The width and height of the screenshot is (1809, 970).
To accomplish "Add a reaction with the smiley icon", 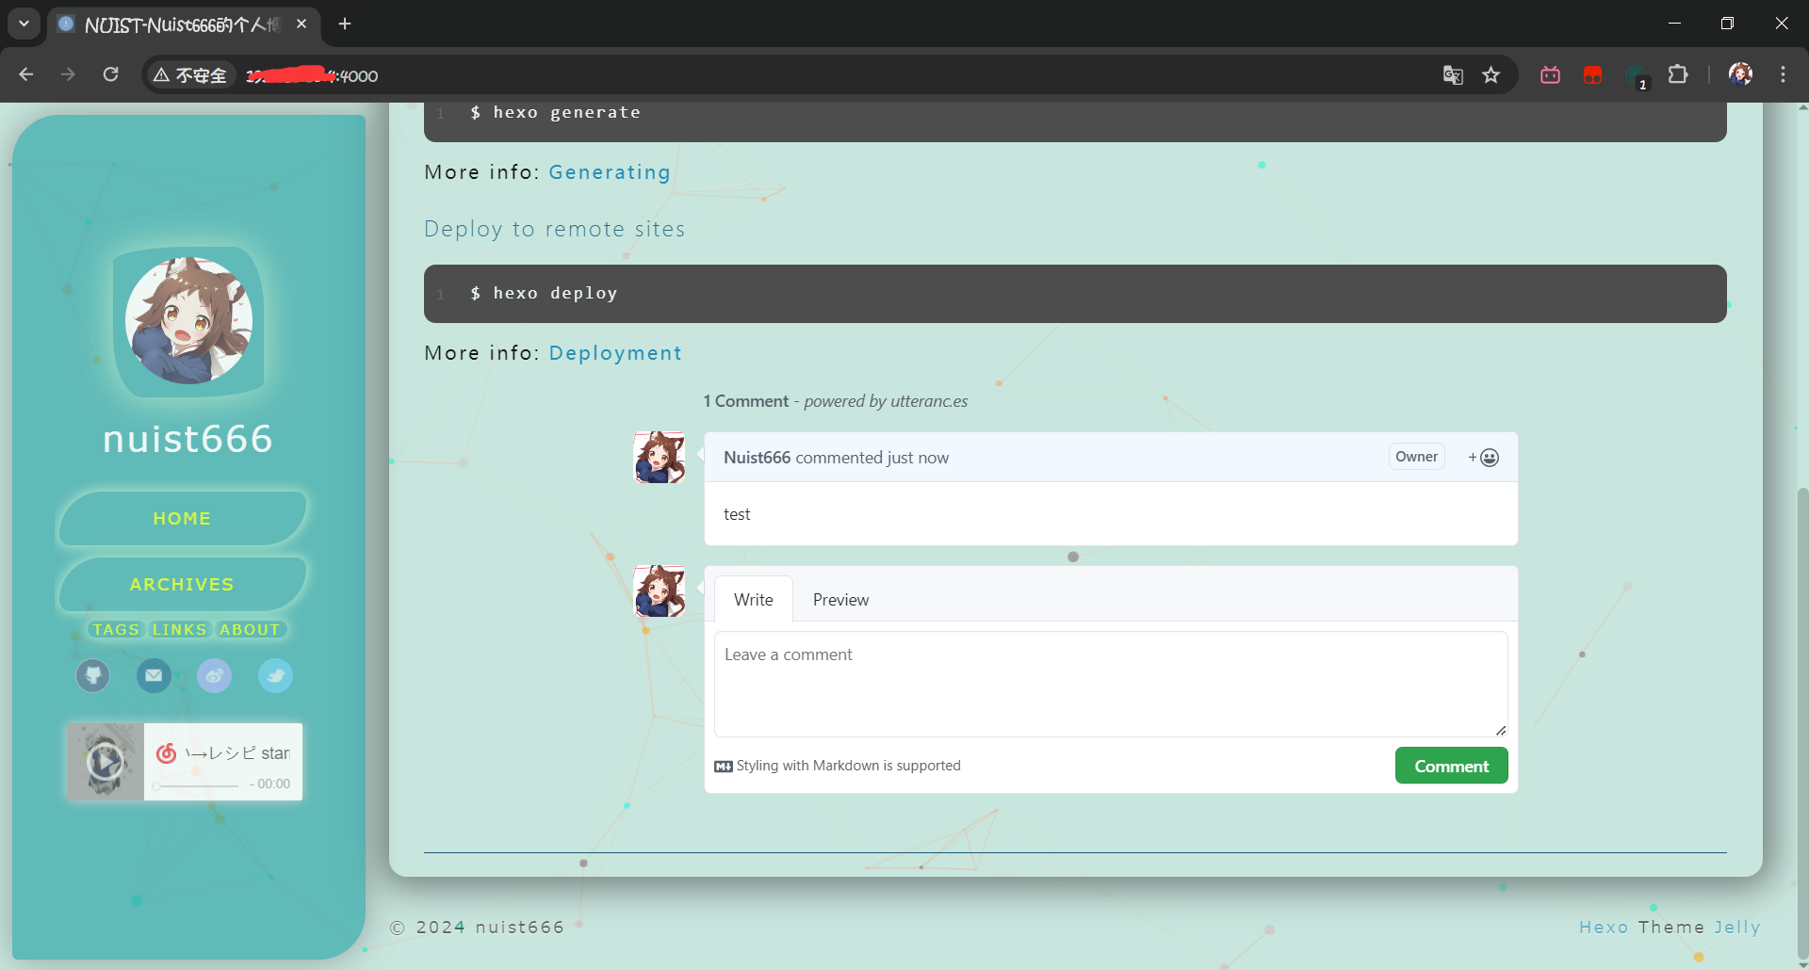I will click(1483, 458).
